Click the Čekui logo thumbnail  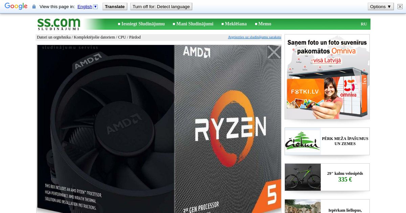click(302, 141)
